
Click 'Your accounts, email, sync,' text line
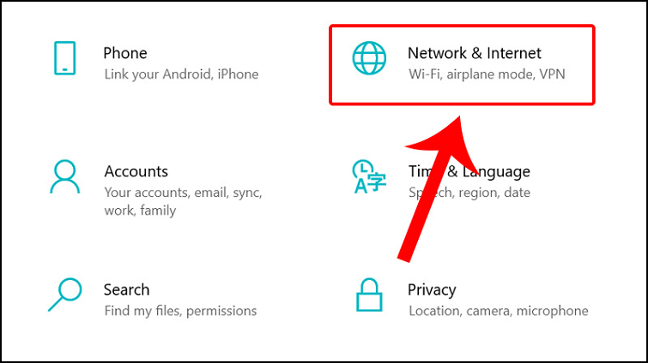183,193
